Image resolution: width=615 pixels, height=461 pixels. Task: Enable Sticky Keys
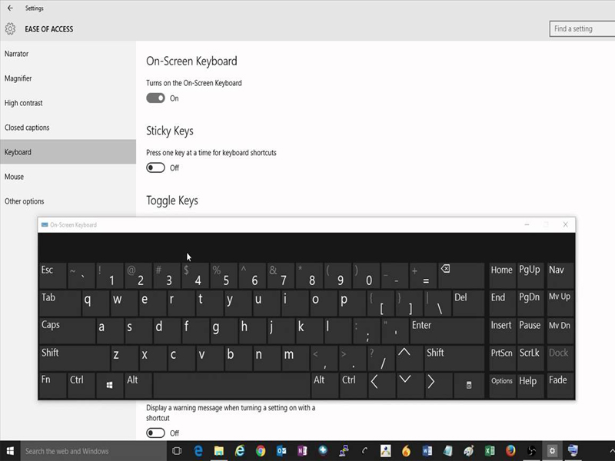155,167
